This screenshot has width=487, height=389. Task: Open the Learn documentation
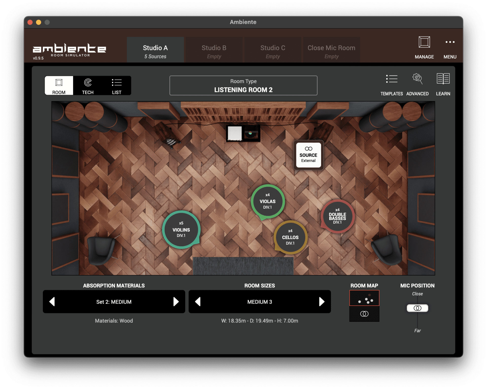click(443, 84)
